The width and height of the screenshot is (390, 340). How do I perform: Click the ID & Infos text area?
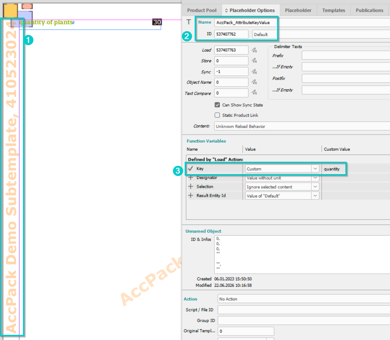(302, 254)
